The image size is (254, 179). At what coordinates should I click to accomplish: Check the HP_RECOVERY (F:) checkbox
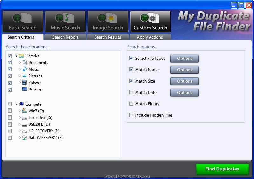coord(10,131)
